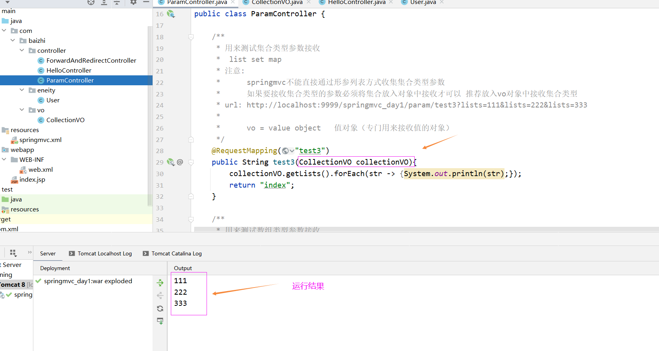Fold the method end marker at line 32
659x351 pixels.
[191, 196]
